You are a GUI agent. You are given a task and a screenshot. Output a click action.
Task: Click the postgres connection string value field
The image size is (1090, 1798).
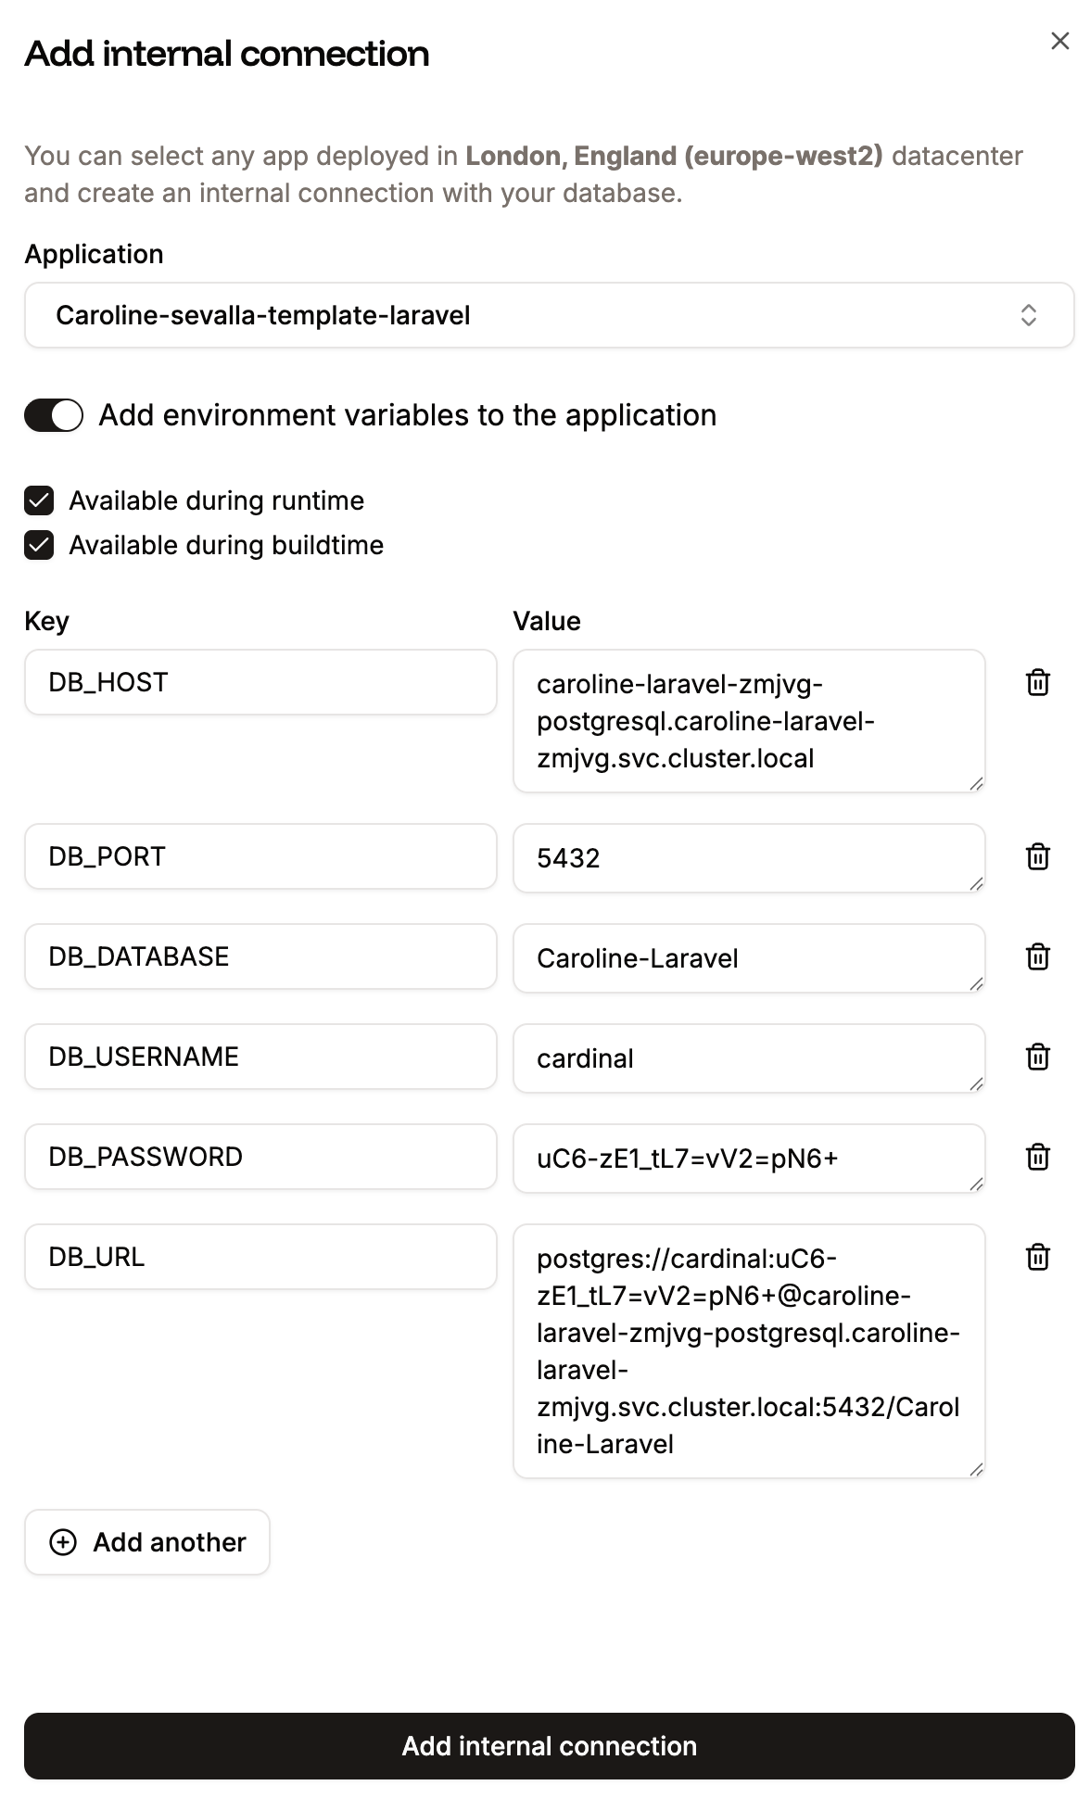(x=747, y=1353)
